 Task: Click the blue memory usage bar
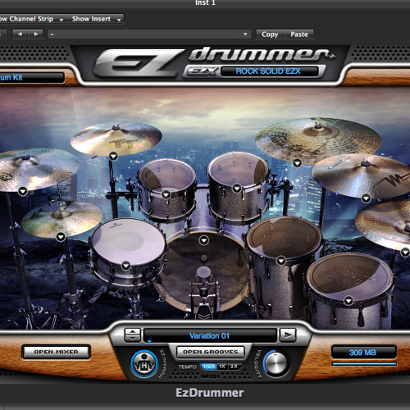coord(364,364)
